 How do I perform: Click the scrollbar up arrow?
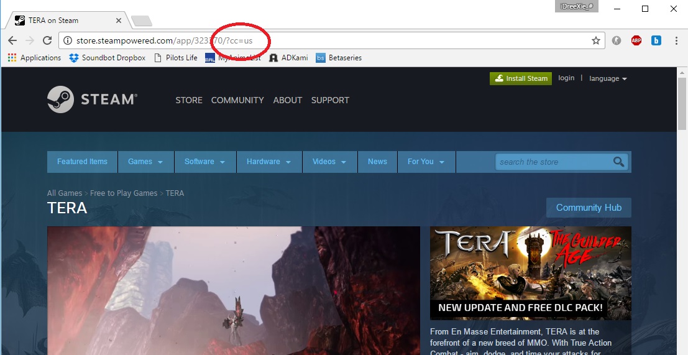point(682,72)
